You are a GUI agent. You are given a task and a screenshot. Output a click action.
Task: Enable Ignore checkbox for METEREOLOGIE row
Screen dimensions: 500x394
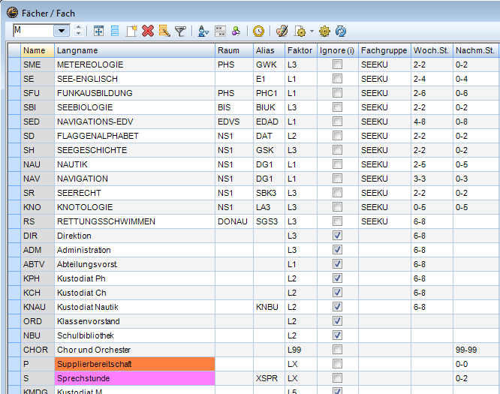[338, 65]
